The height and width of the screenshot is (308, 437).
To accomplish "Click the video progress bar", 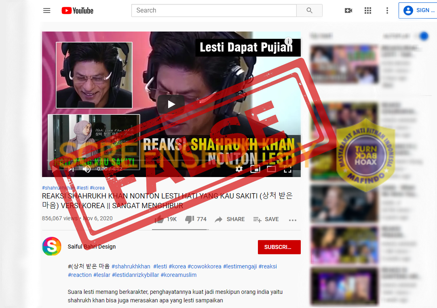I will click(x=171, y=161).
